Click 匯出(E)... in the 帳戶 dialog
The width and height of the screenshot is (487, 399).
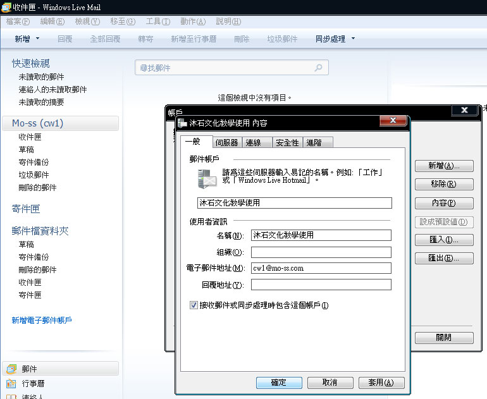444,258
